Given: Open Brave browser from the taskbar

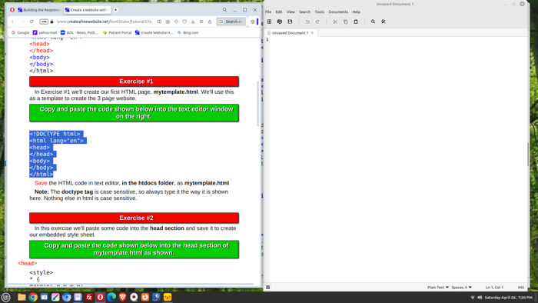Looking at the screenshot, I should [x=122, y=297].
